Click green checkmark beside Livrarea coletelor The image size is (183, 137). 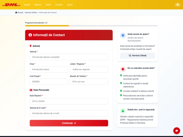tap(121, 91)
